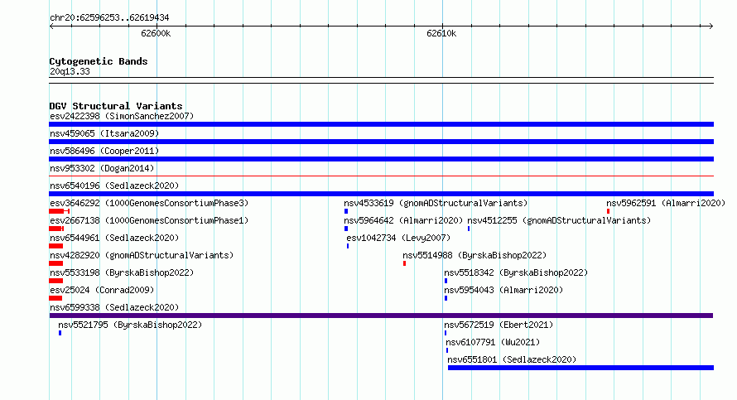
Task: Open nsv5514988 (ByrskaBishop2022) label
Action: click(474, 255)
